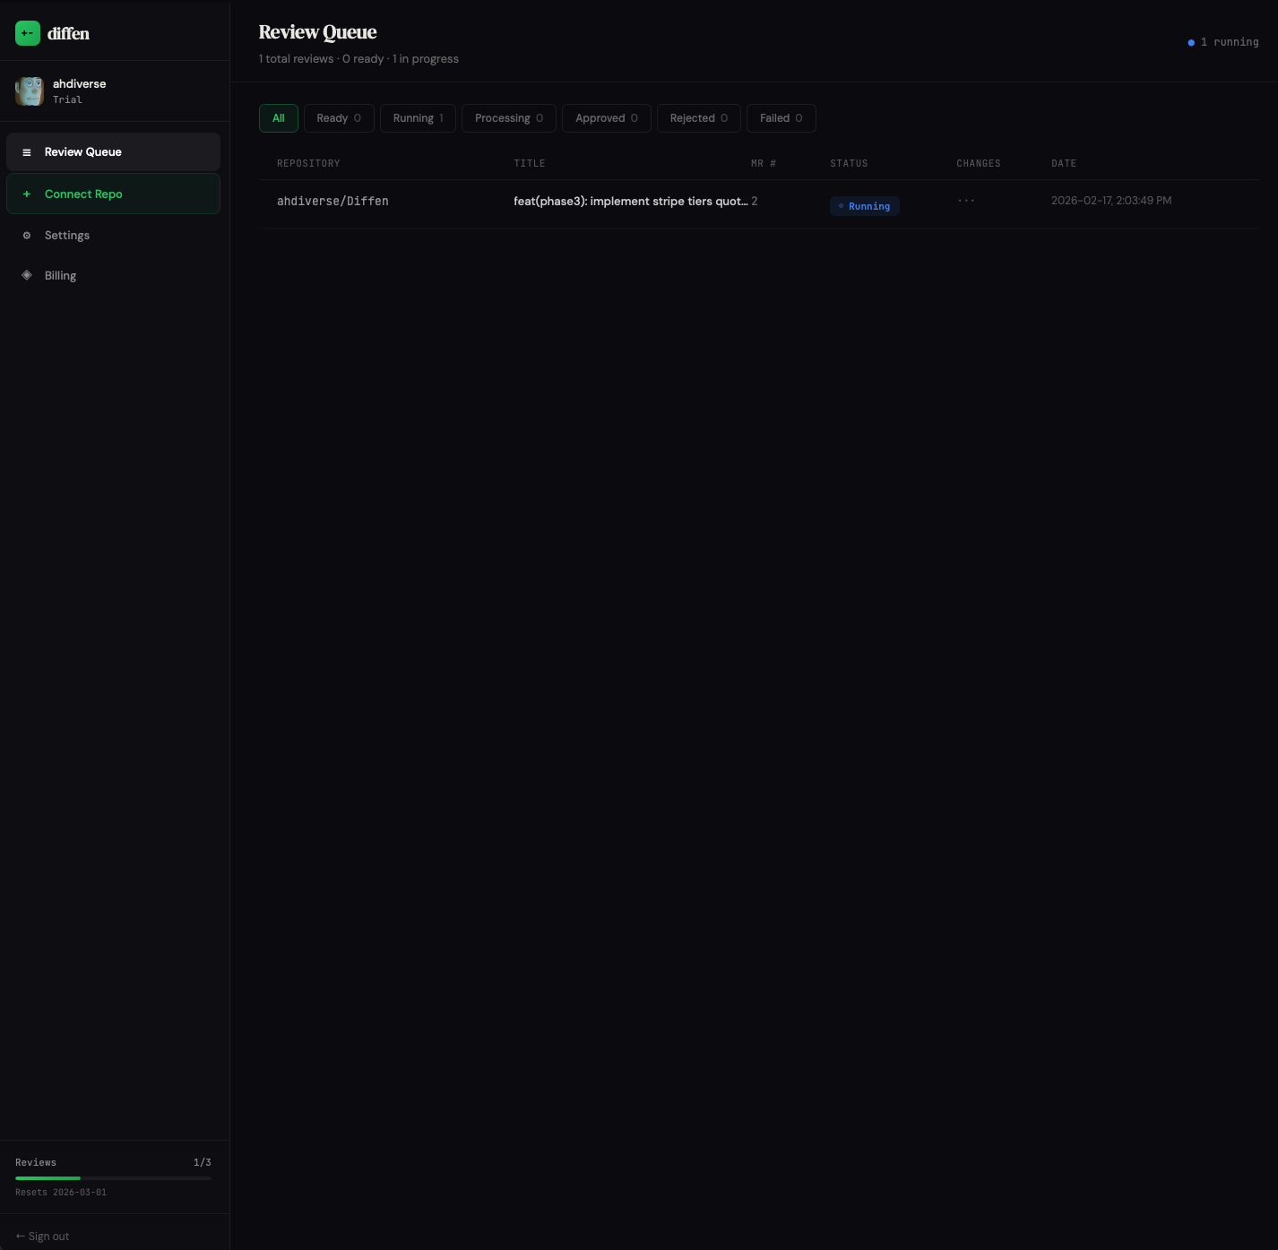
Task: Open the review titled feat(phase3) implement stripe tiers
Action: [x=630, y=201]
